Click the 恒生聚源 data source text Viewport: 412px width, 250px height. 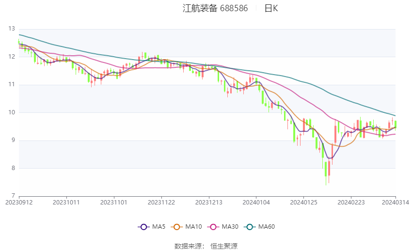(x=224, y=246)
